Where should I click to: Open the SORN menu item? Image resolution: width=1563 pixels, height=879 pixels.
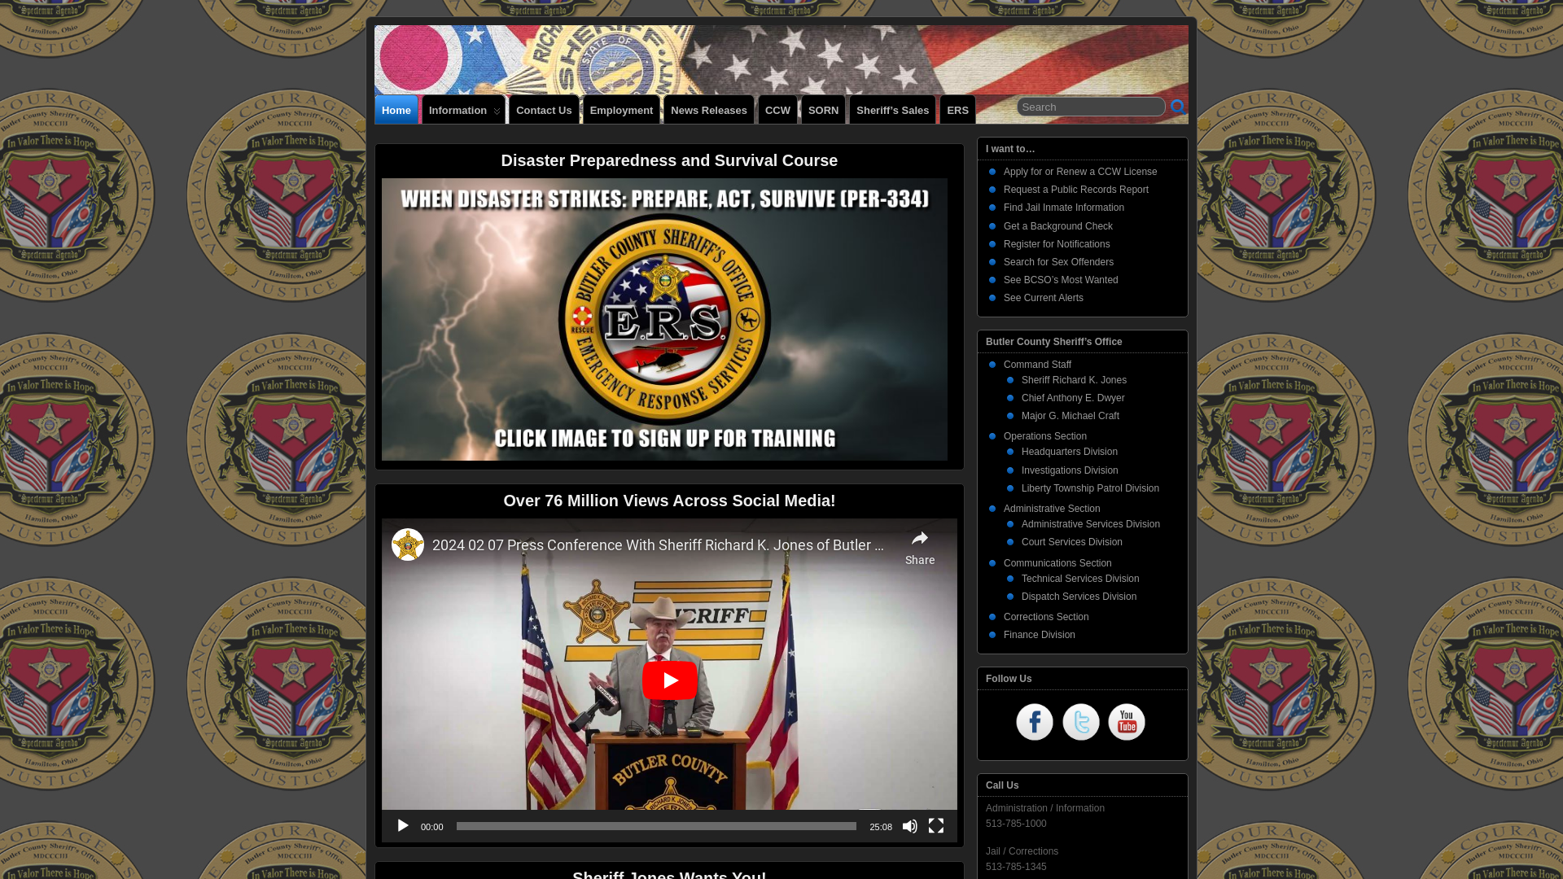point(823,110)
